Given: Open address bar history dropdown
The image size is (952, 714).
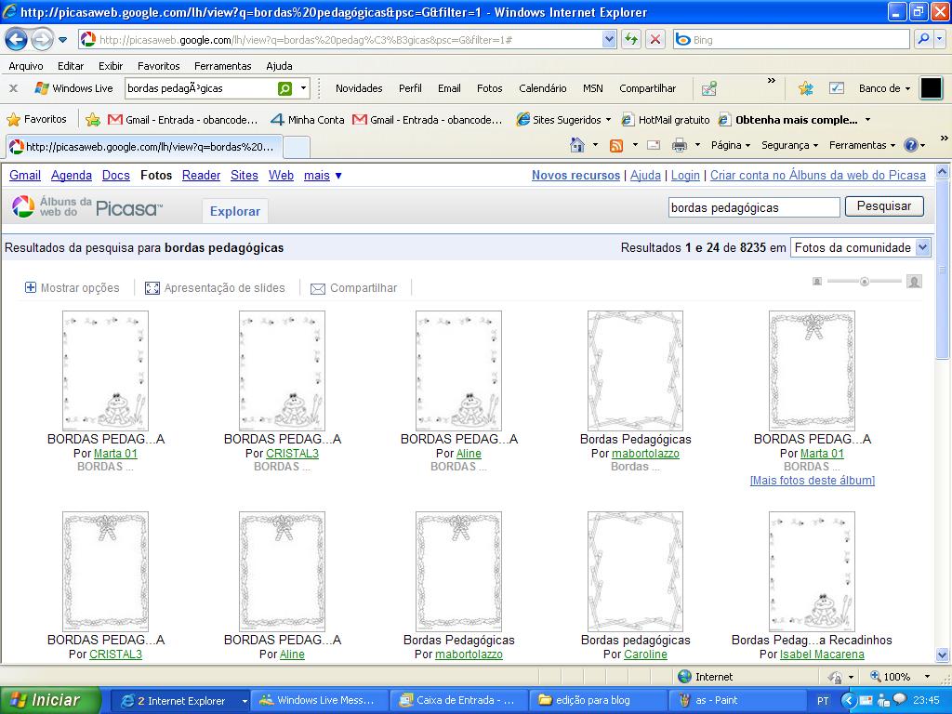Looking at the screenshot, I should pos(609,39).
